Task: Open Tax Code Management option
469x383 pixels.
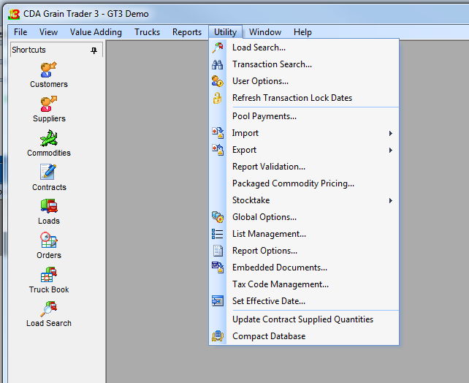Action: click(280, 284)
